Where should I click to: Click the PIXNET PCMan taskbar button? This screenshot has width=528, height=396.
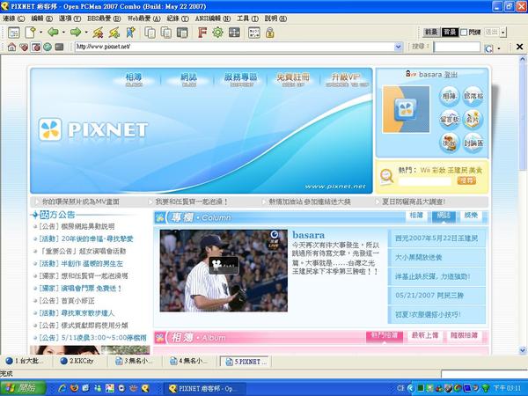point(205,389)
